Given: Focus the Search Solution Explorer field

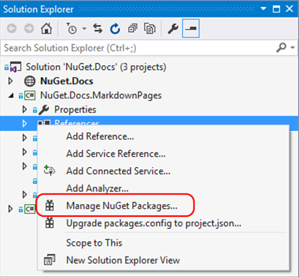Looking at the screenshot, I should click(x=138, y=48).
